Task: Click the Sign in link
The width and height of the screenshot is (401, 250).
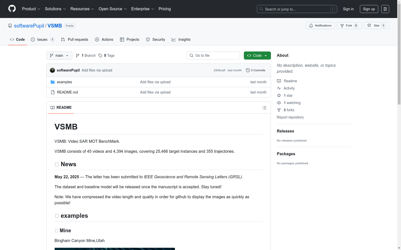Action: [x=348, y=9]
